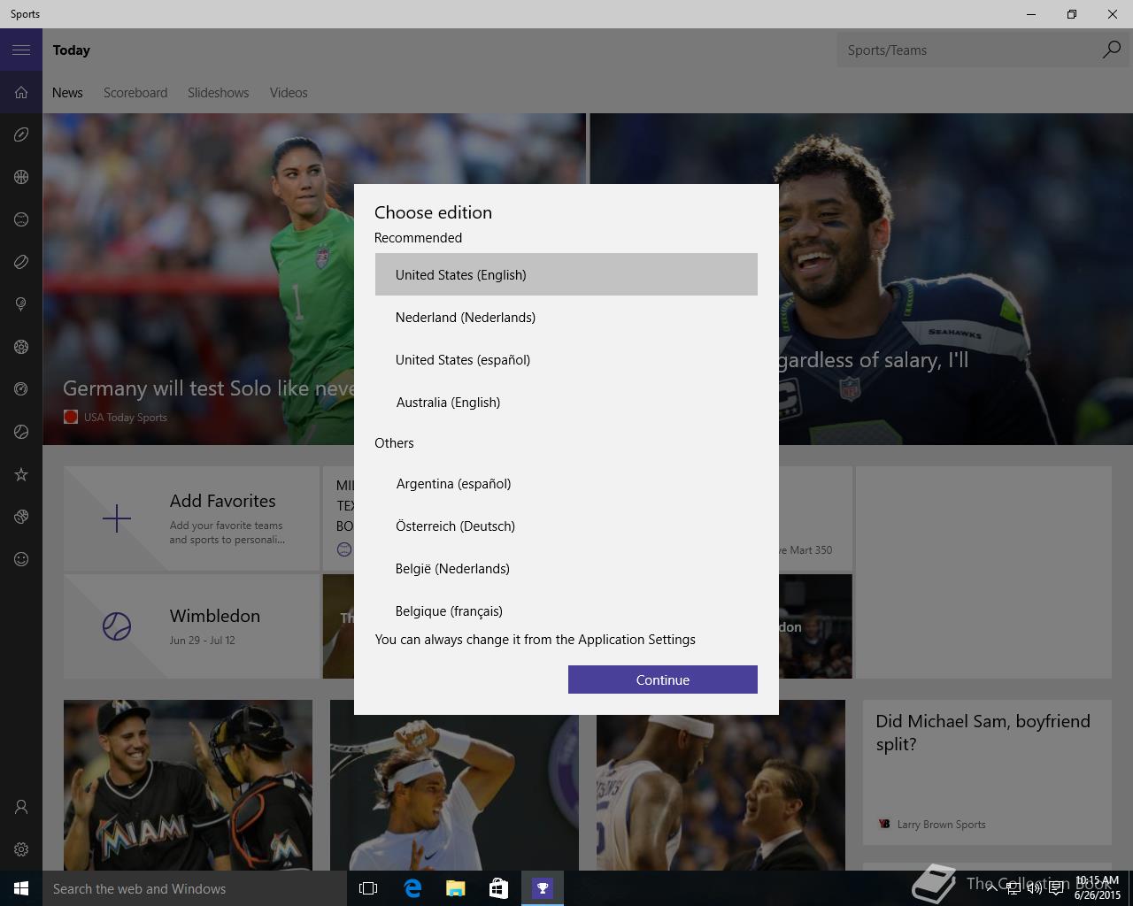This screenshot has height=906, width=1133.
Task: Click the Sports trophy taskbar icon
Action: tap(542, 888)
